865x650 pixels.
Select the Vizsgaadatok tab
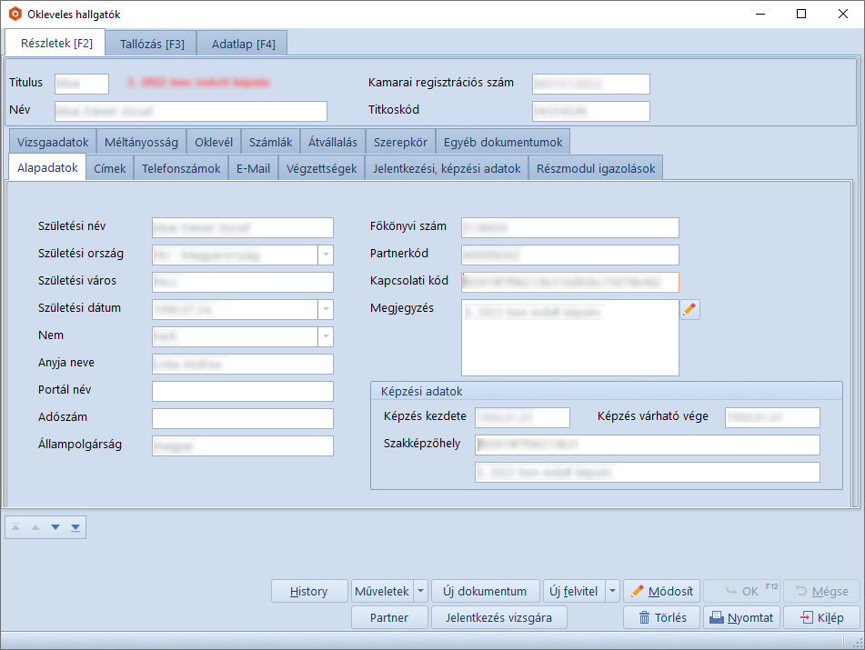pos(53,143)
